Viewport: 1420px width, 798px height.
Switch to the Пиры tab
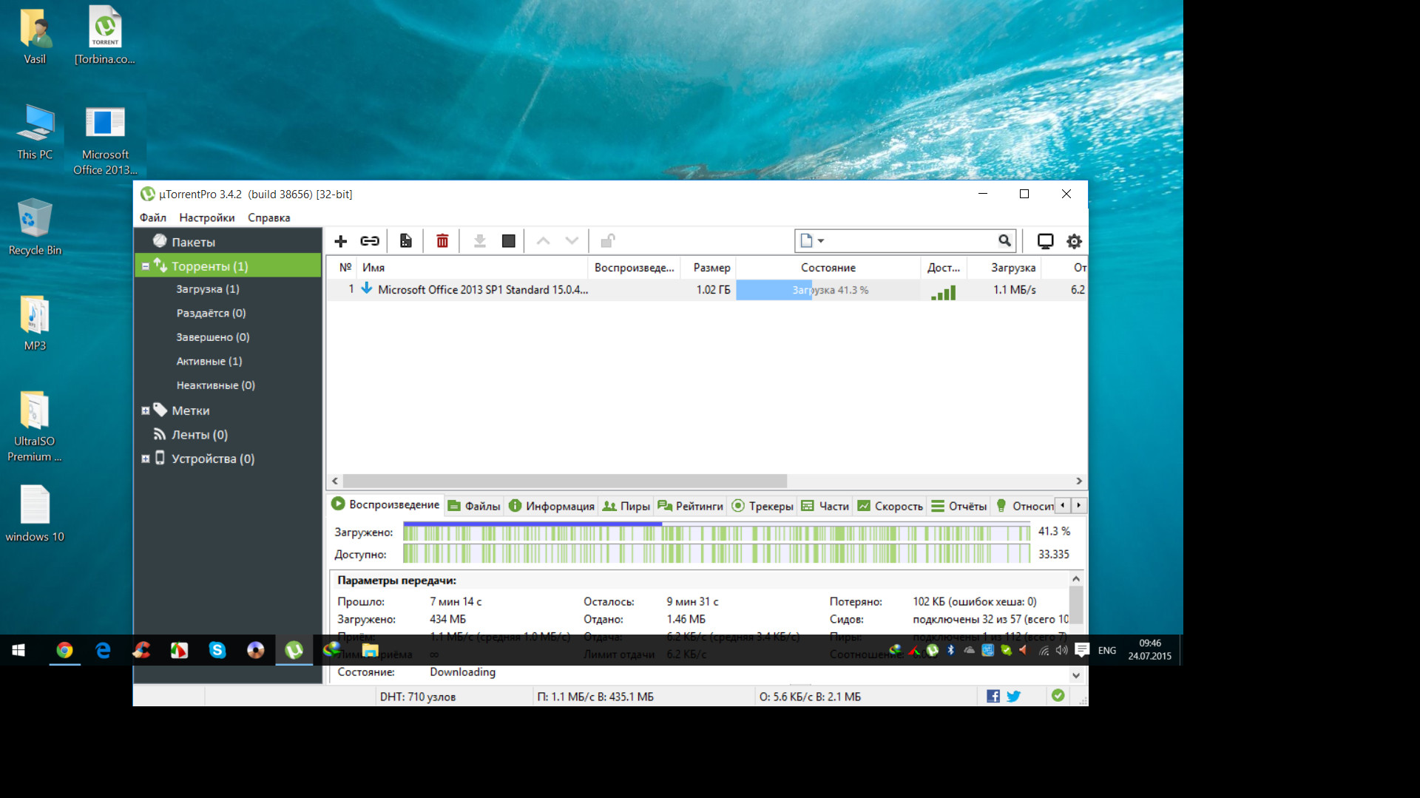[626, 506]
